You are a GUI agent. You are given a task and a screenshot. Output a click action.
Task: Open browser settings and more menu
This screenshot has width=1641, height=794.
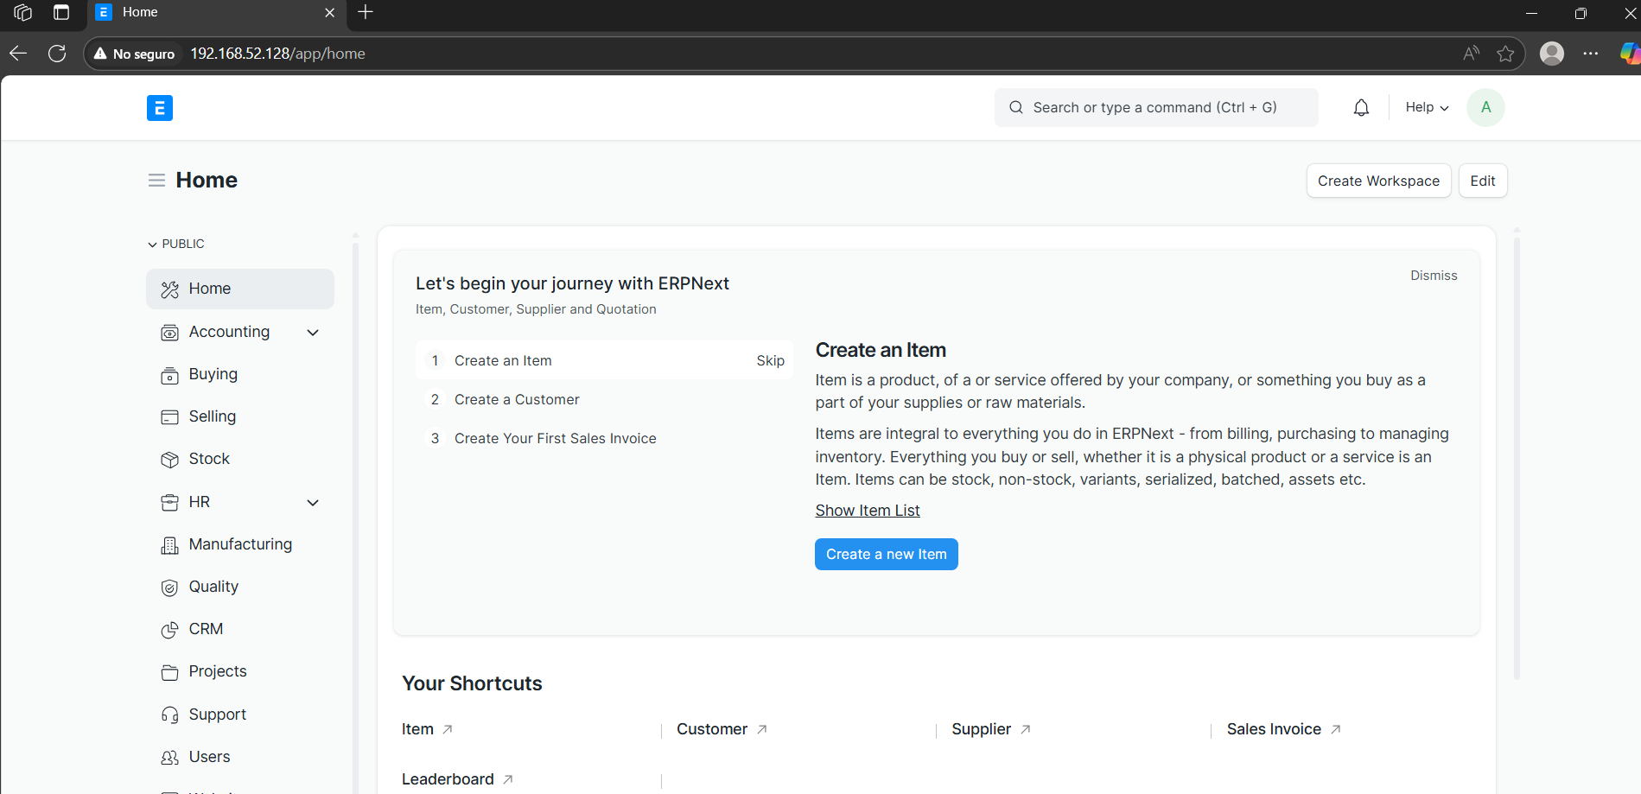coord(1591,54)
